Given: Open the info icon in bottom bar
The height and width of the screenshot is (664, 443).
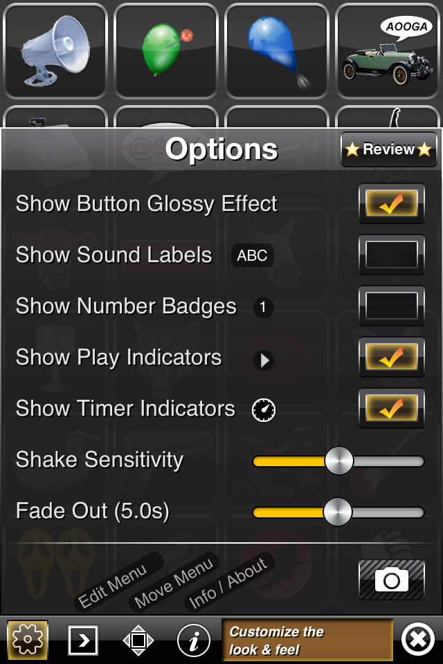Looking at the screenshot, I should [x=194, y=640].
